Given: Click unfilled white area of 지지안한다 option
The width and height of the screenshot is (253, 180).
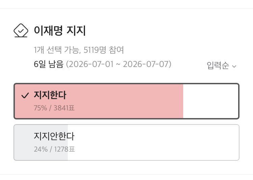Looking at the screenshot, I should pyautogui.click(x=153, y=142).
